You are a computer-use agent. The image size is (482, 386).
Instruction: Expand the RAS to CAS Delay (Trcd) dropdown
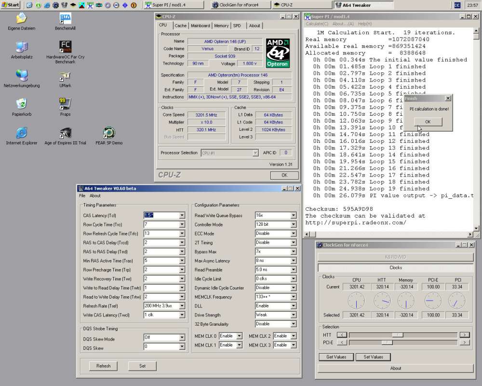[x=182, y=243]
